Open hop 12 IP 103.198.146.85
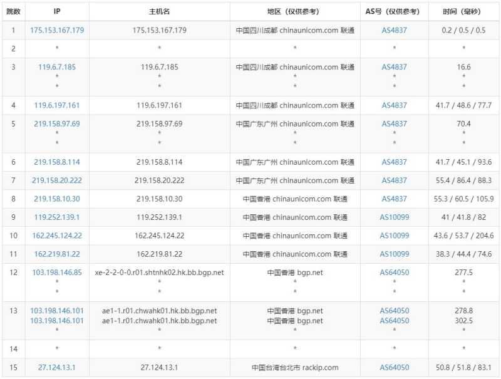 57,273
